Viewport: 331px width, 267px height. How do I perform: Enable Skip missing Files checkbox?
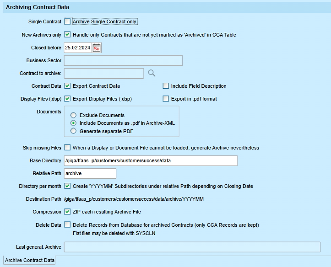67,148
